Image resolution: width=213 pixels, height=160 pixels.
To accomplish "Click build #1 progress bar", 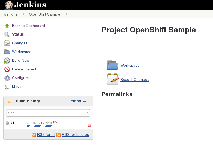I will point(41,126).
